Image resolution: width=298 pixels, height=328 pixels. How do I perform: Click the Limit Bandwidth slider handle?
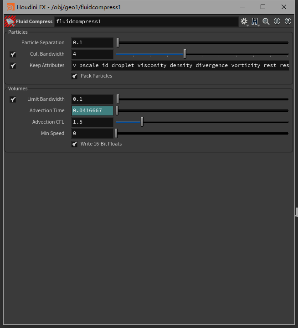118,99
